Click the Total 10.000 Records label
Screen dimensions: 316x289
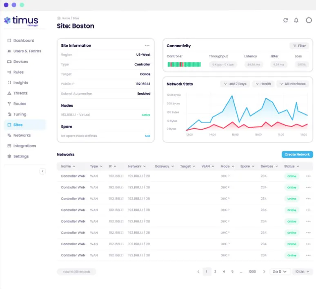click(76, 272)
